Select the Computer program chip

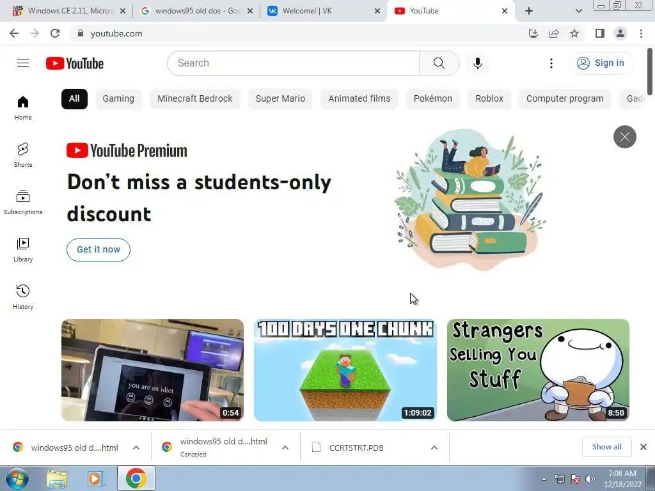click(565, 99)
